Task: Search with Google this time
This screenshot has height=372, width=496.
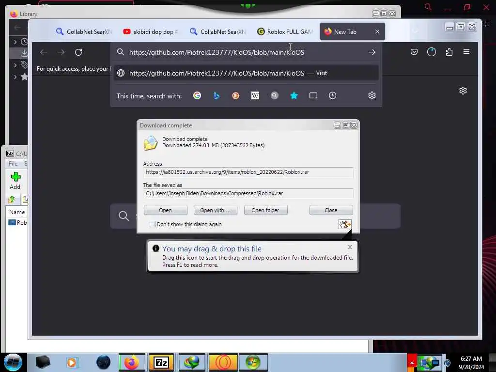Action: 197,95
